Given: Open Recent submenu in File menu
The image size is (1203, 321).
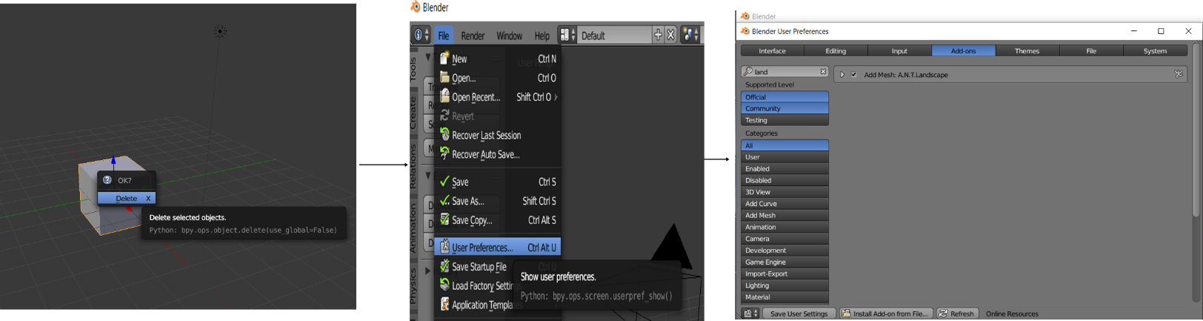Looking at the screenshot, I should click(497, 96).
